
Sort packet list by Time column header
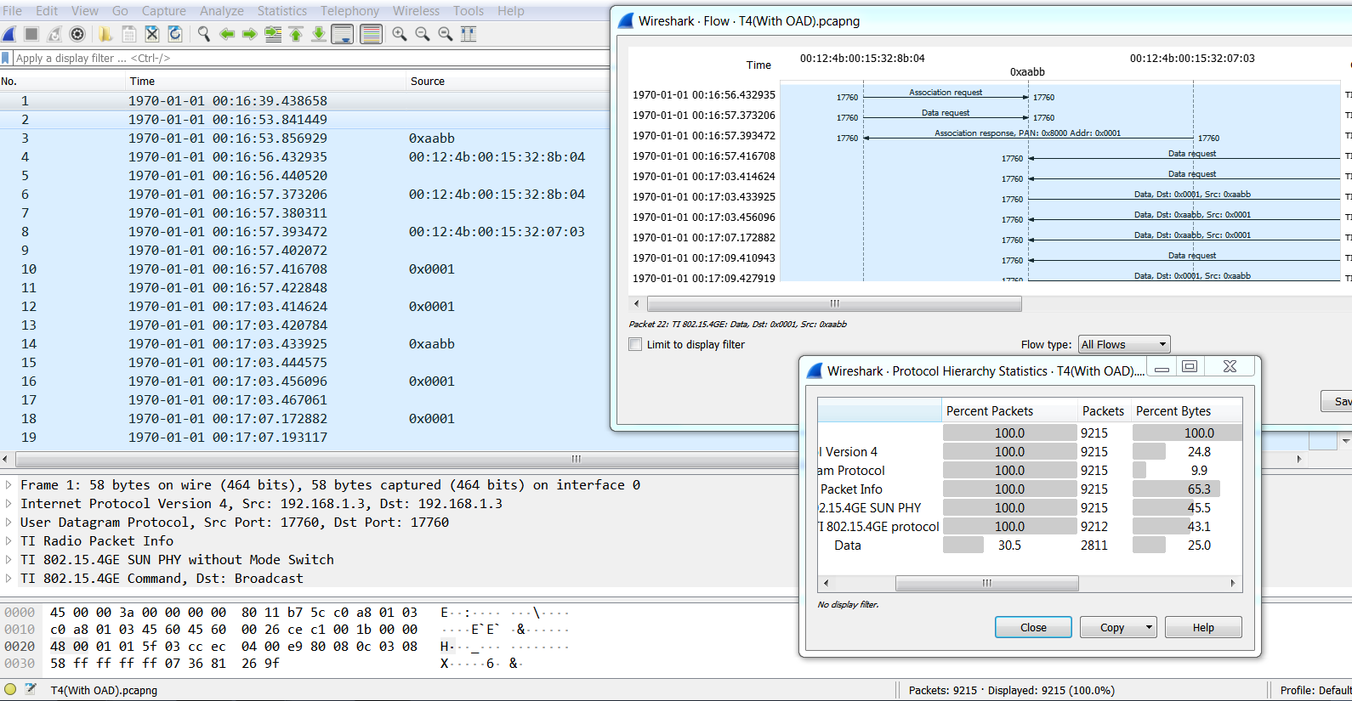(x=266, y=82)
